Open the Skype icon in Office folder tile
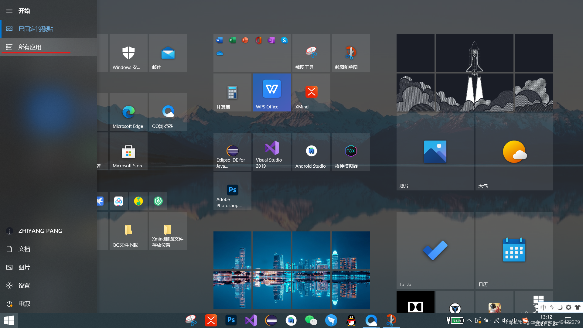 (284, 40)
